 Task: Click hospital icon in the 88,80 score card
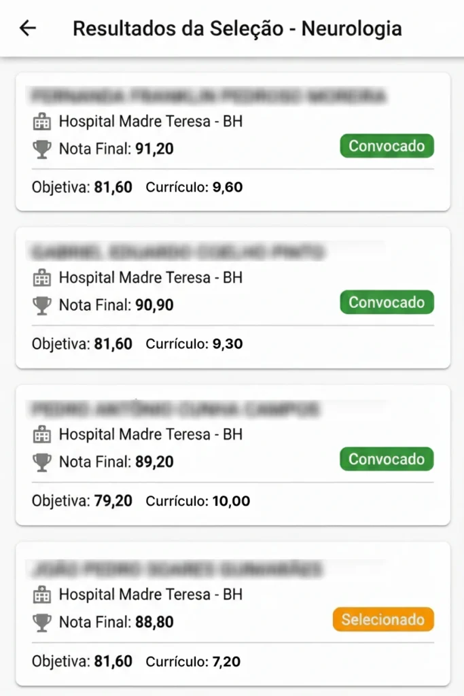click(42, 595)
